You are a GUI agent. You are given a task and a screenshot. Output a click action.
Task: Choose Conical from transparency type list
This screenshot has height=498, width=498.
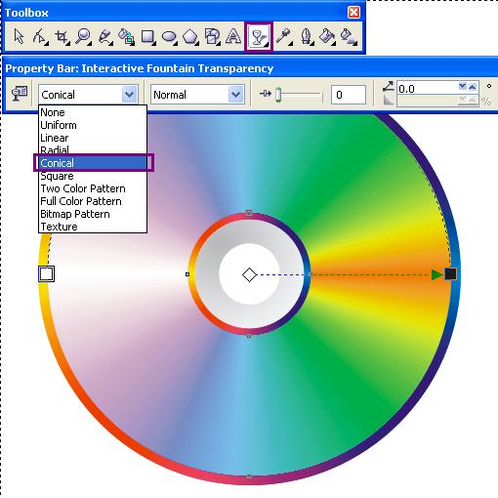93,163
